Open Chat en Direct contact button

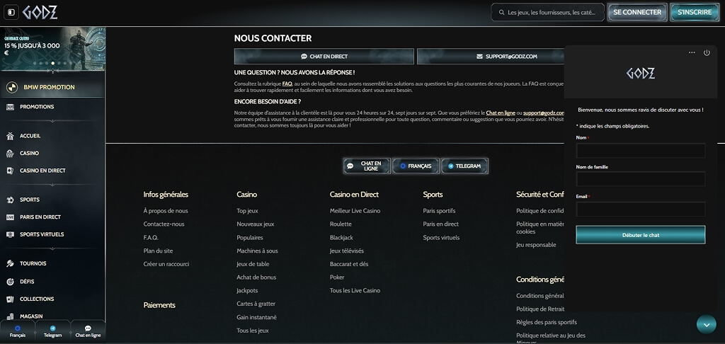324,57
